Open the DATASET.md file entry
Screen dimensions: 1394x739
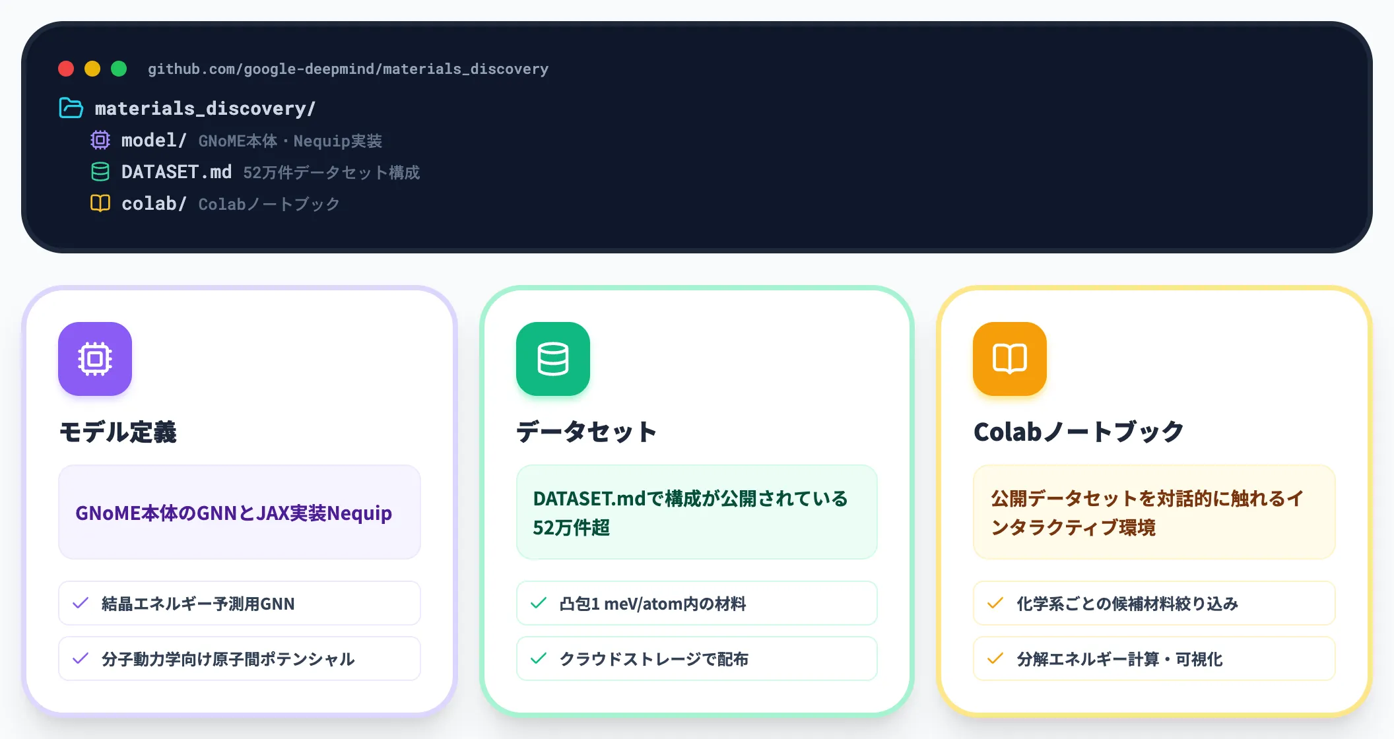point(176,172)
